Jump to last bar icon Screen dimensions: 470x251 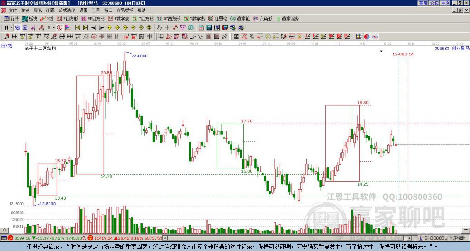click(85, 28)
